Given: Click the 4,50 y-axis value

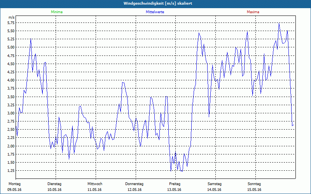Looking at the screenshot, I should (x=11, y=64).
